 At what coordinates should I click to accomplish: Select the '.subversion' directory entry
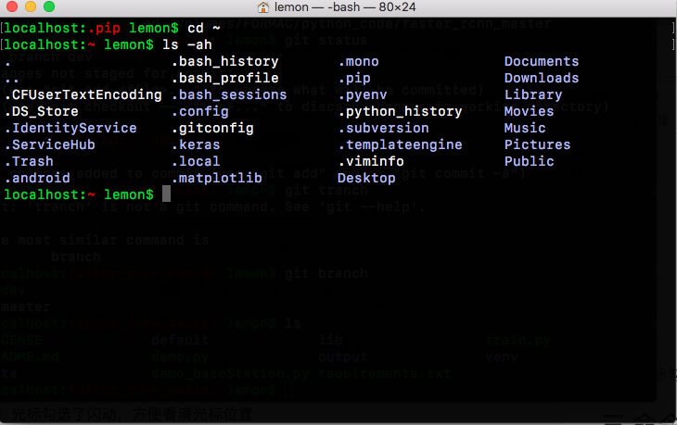(383, 128)
